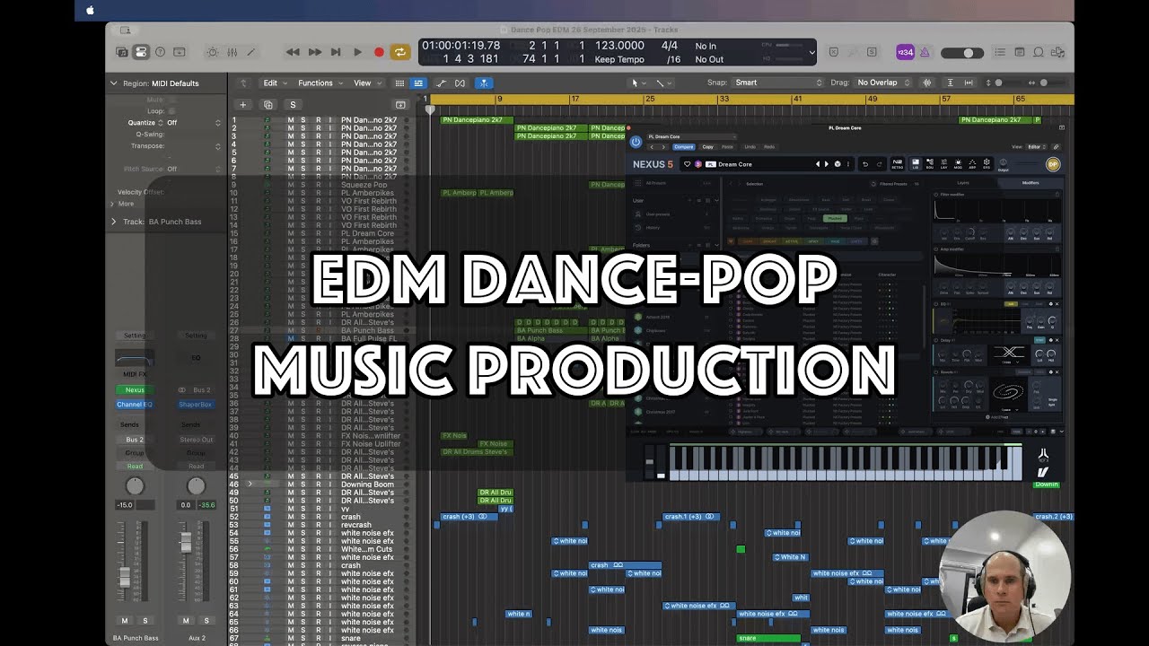Viewport: 1149px width, 646px height.
Task: Click Copy in the plugin header
Action: (x=707, y=147)
